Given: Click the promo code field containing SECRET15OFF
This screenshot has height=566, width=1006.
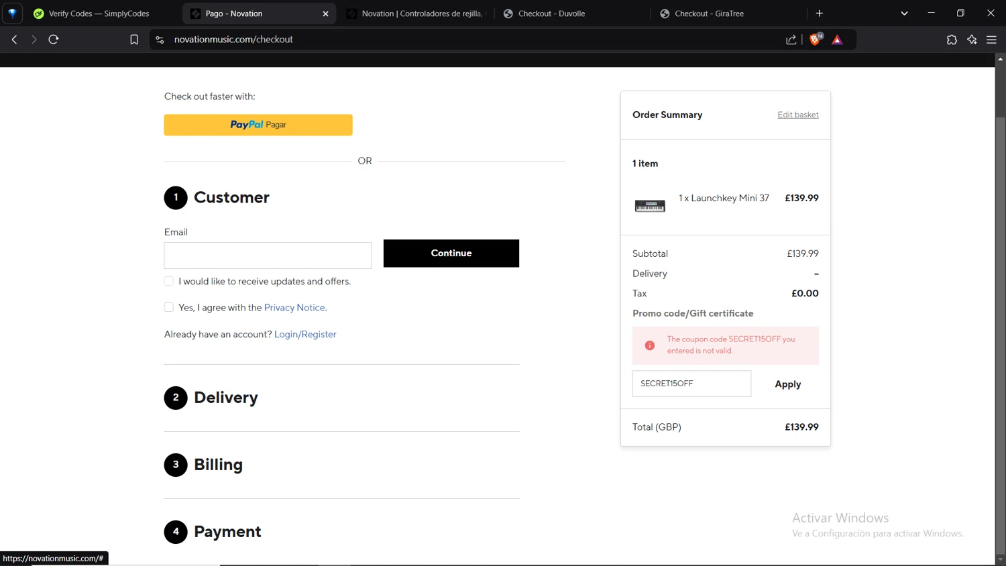Looking at the screenshot, I should tap(691, 384).
